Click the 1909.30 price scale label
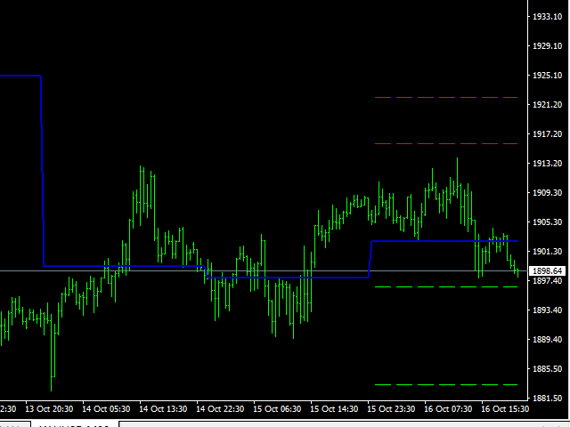Viewport: 570px width, 427px height. [x=548, y=192]
